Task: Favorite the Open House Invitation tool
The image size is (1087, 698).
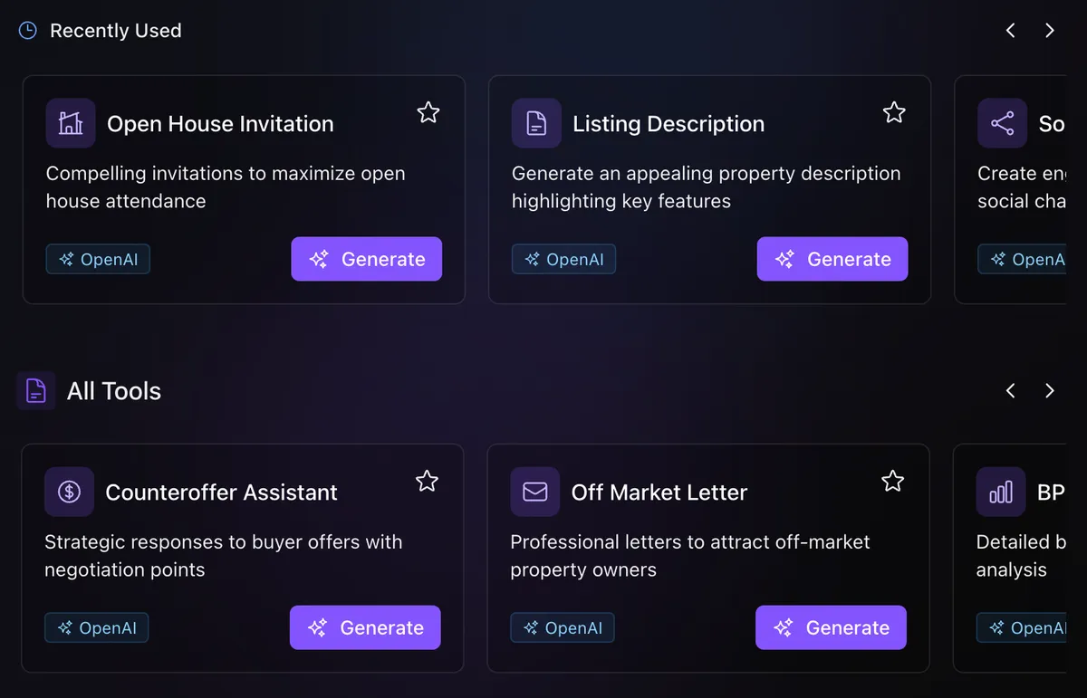Action: pos(428,112)
